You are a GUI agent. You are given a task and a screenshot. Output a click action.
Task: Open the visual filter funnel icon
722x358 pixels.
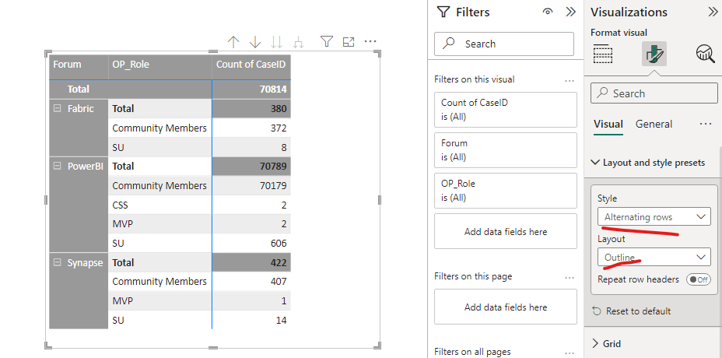(327, 42)
